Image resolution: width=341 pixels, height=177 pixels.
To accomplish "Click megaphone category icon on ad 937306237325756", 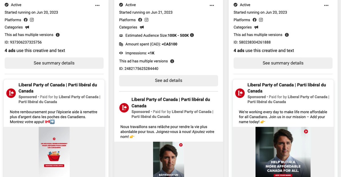I will coord(27,27).
